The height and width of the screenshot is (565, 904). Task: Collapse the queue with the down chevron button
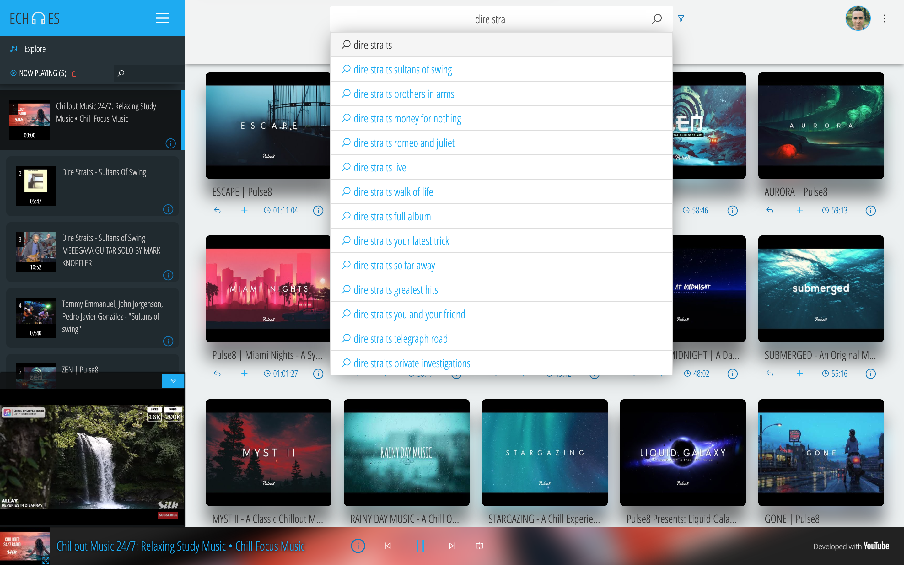coord(173,381)
